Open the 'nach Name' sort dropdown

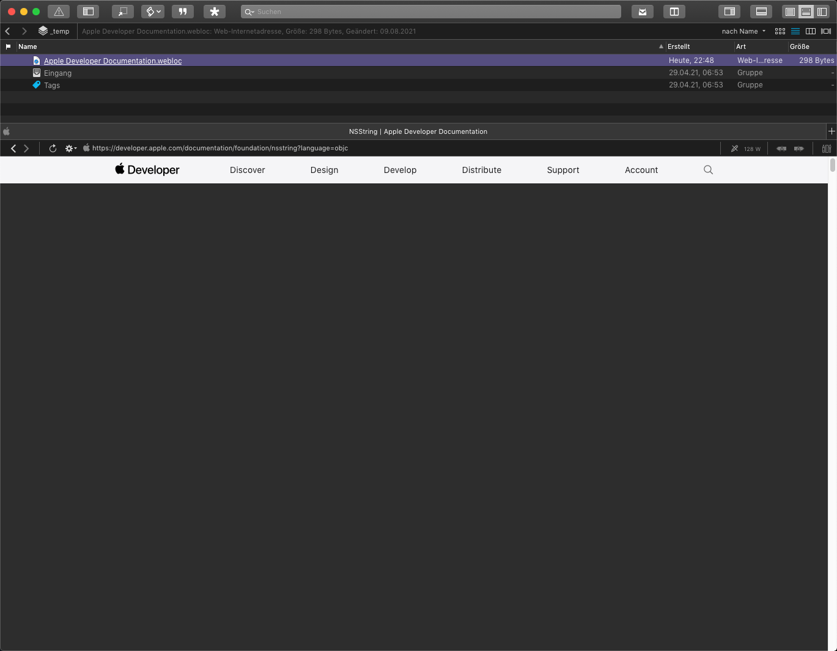coord(743,31)
